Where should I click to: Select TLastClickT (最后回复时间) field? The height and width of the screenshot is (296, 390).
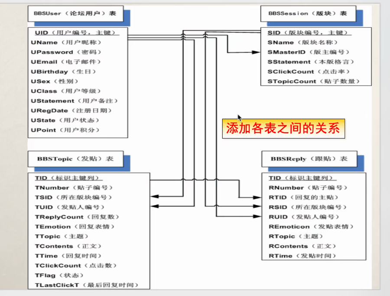click(87, 285)
